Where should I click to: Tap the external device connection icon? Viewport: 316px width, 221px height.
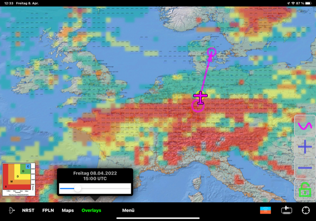[286, 210]
